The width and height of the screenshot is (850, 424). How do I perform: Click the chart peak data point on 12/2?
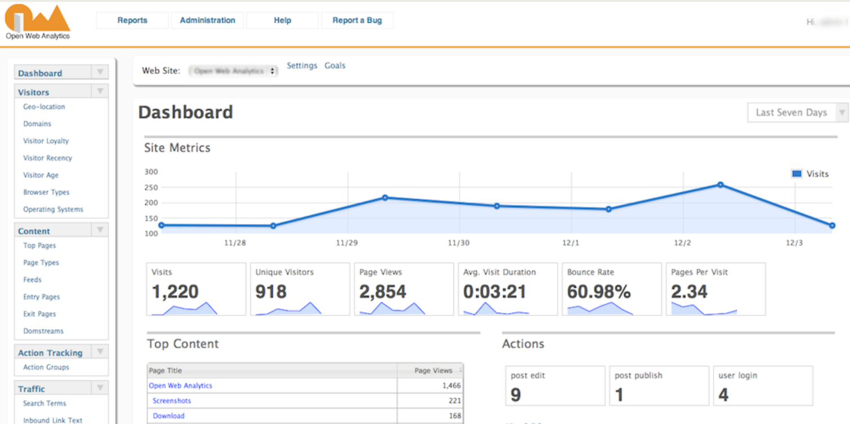(x=720, y=185)
